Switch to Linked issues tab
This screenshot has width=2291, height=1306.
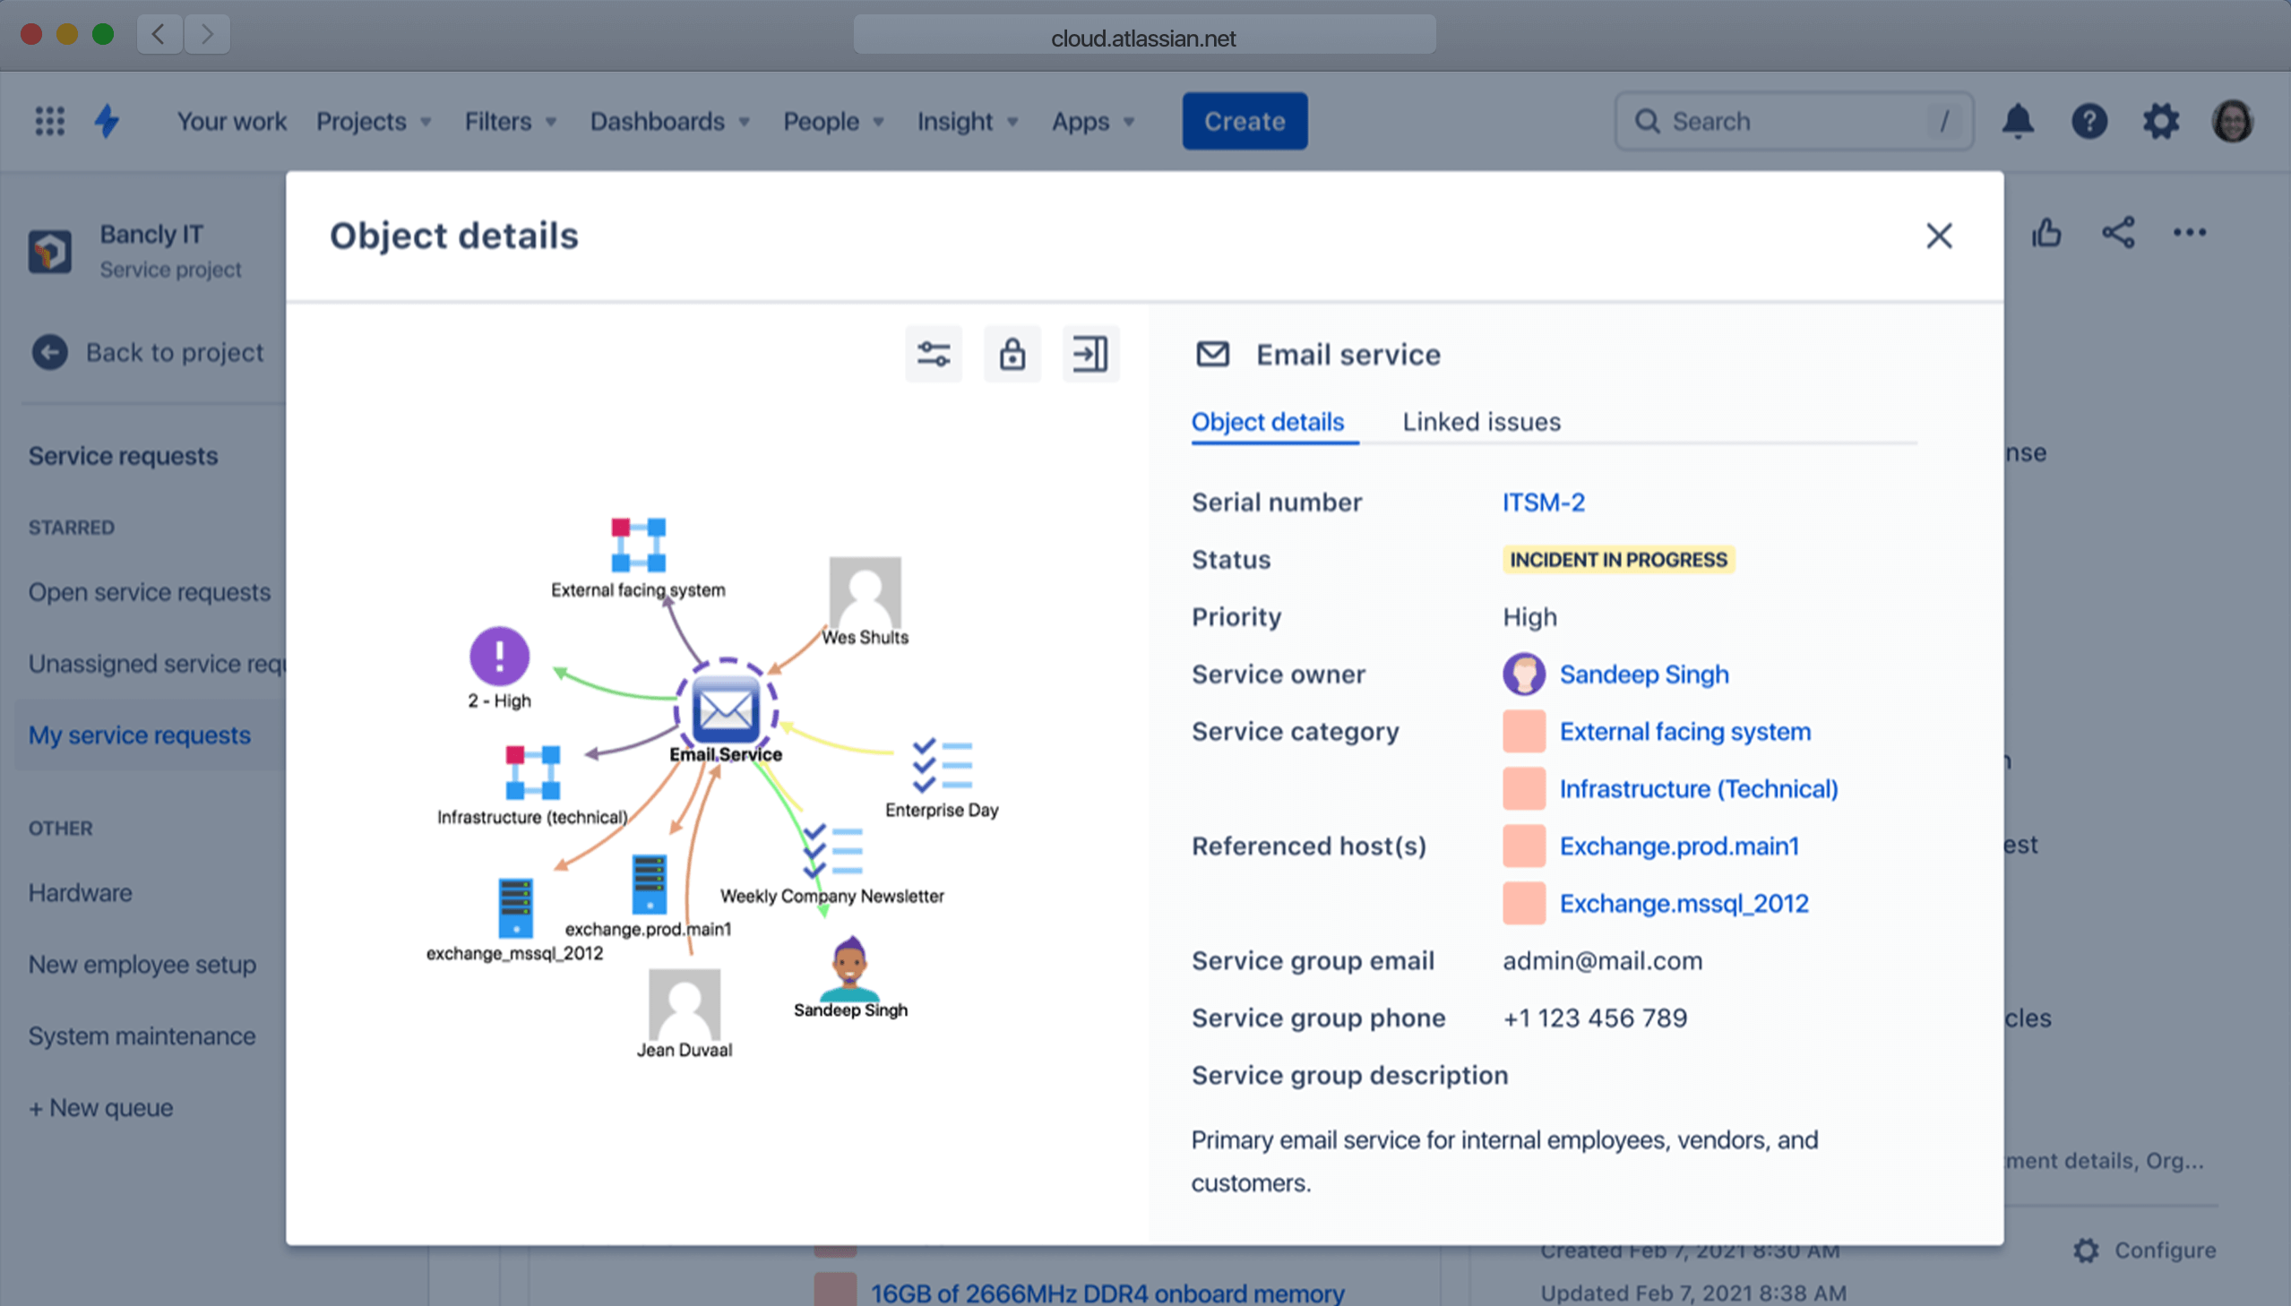click(x=1481, y=422)
